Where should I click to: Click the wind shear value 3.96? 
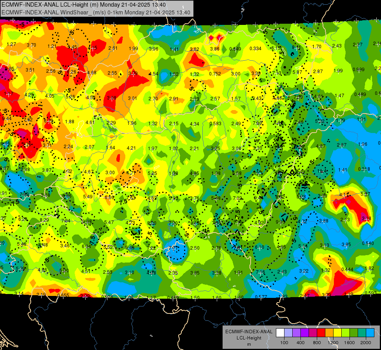(154, 49)
